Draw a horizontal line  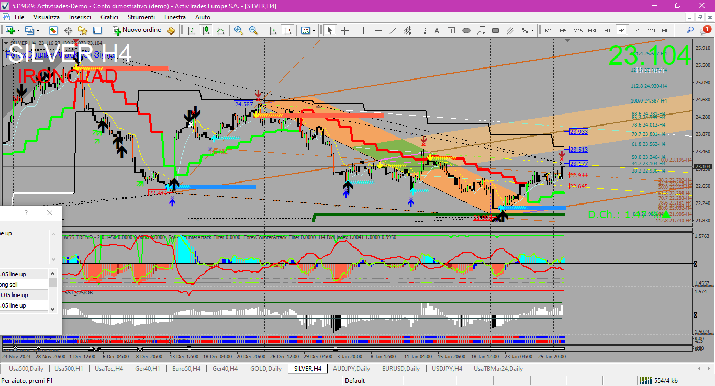point(378,30)
